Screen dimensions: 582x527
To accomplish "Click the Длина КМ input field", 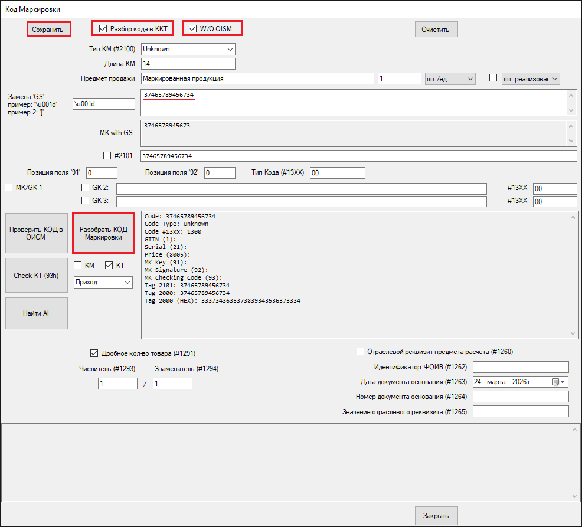I will [x=188, y=64].
